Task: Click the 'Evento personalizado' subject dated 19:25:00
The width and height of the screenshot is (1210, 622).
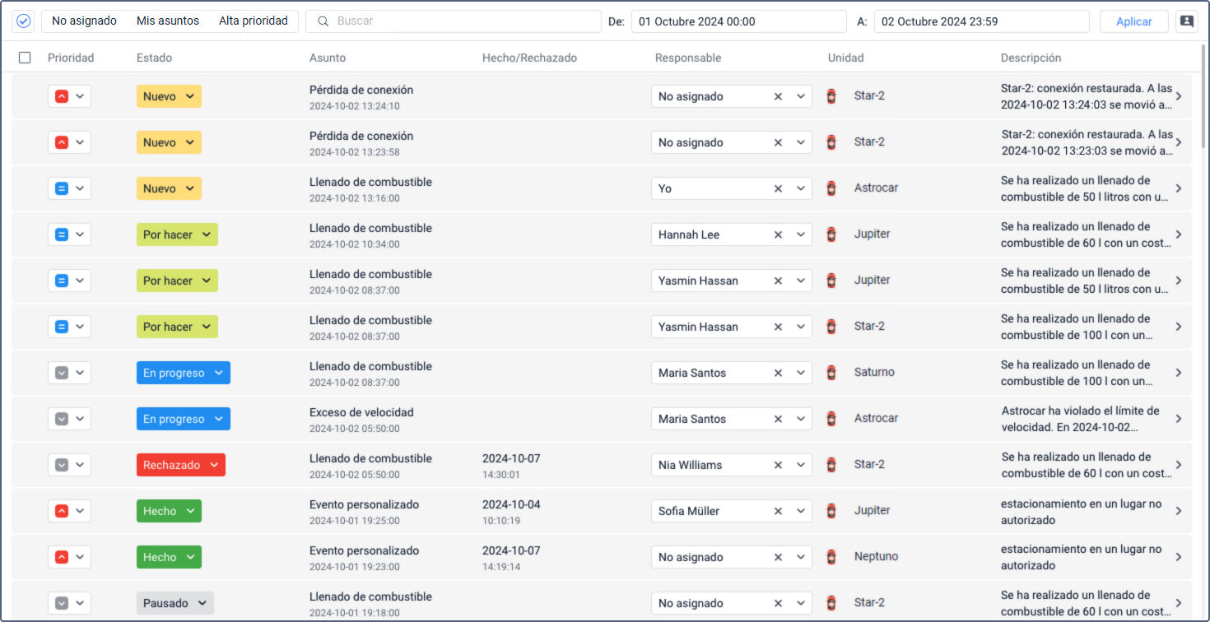Action: [x=364, y=504]
